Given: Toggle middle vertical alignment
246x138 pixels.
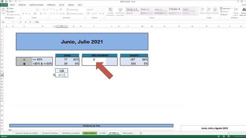Looking at the screenshot, I should [x=54, y=10].
